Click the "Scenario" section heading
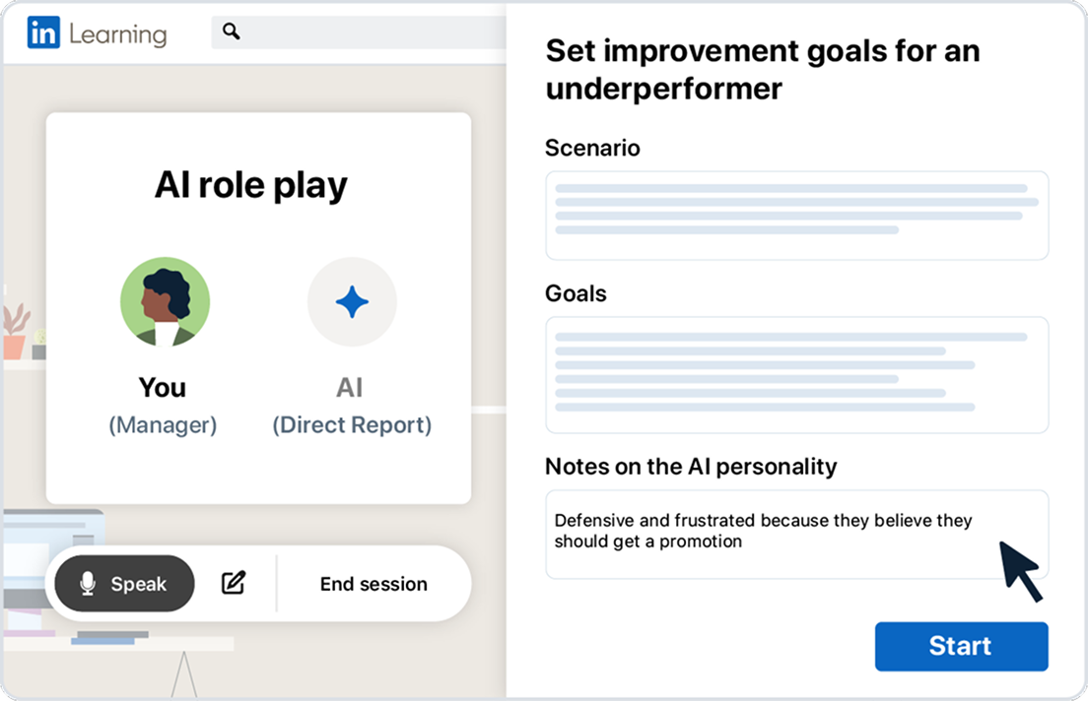Screen dimensions: 1088x701 tap(592, 149)
